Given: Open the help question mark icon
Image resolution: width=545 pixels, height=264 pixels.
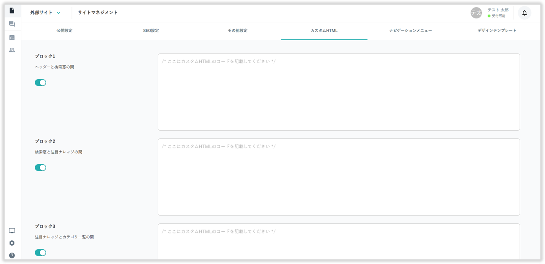Looking at the screenshot, I should 12,255.
